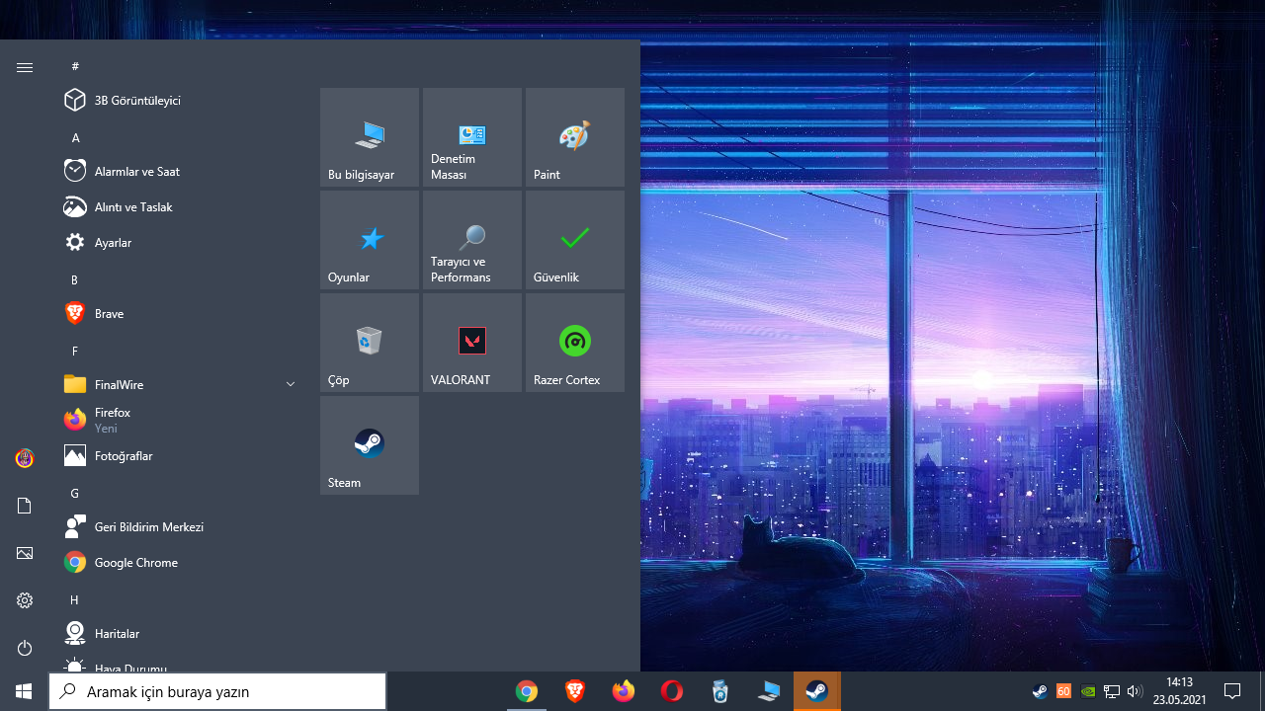Open the Bu bilgisayar tile
The width and height of the screenshot is (1265, 711).
(x=370, y=137)
